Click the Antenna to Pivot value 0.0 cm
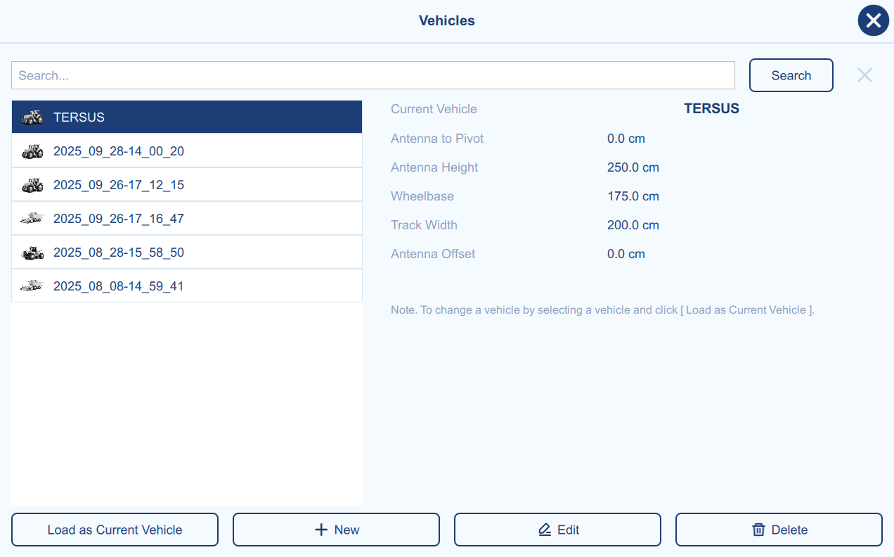The height and width of the screenshot is (557, 894). pos(626,139)
